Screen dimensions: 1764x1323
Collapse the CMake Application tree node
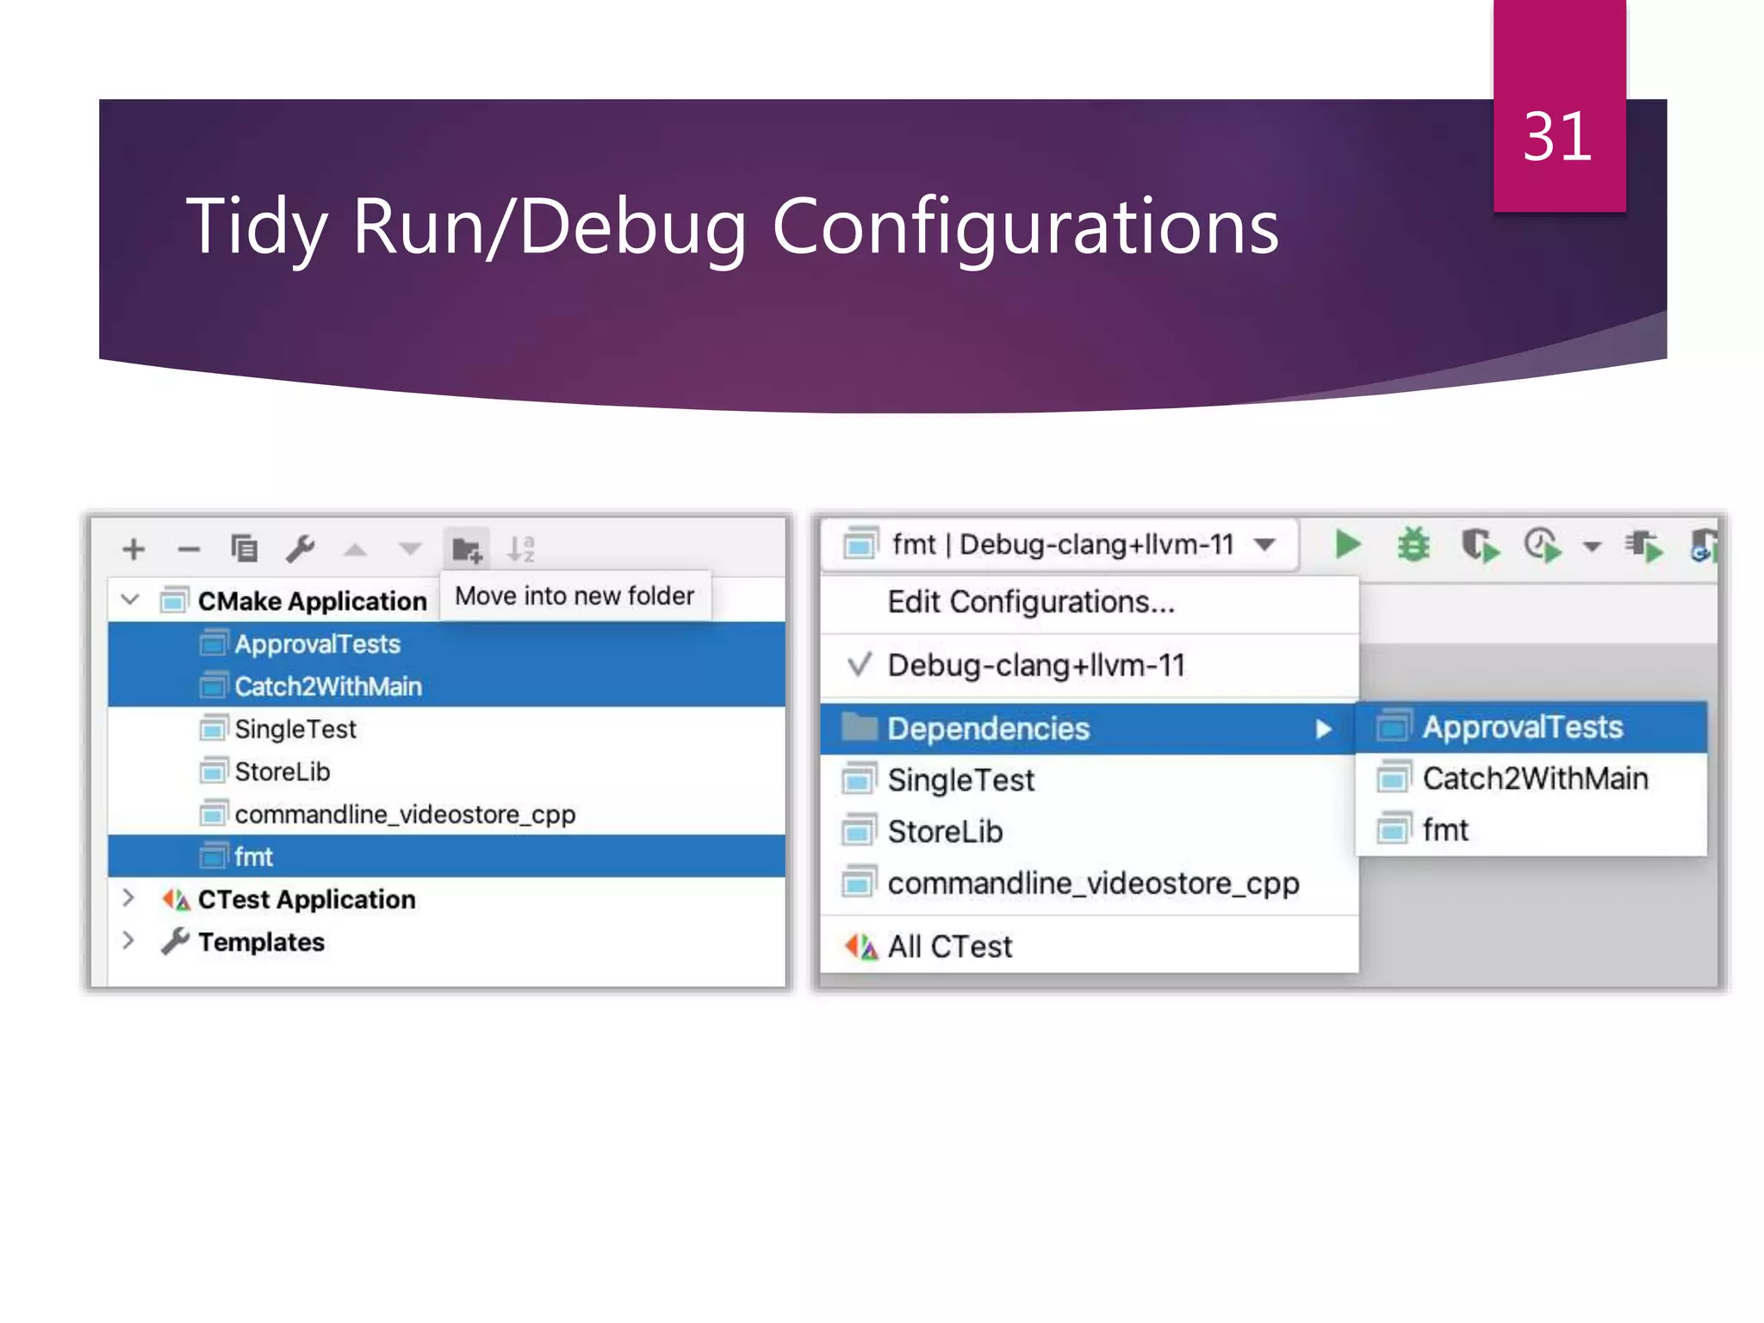(x=130, y=599)
